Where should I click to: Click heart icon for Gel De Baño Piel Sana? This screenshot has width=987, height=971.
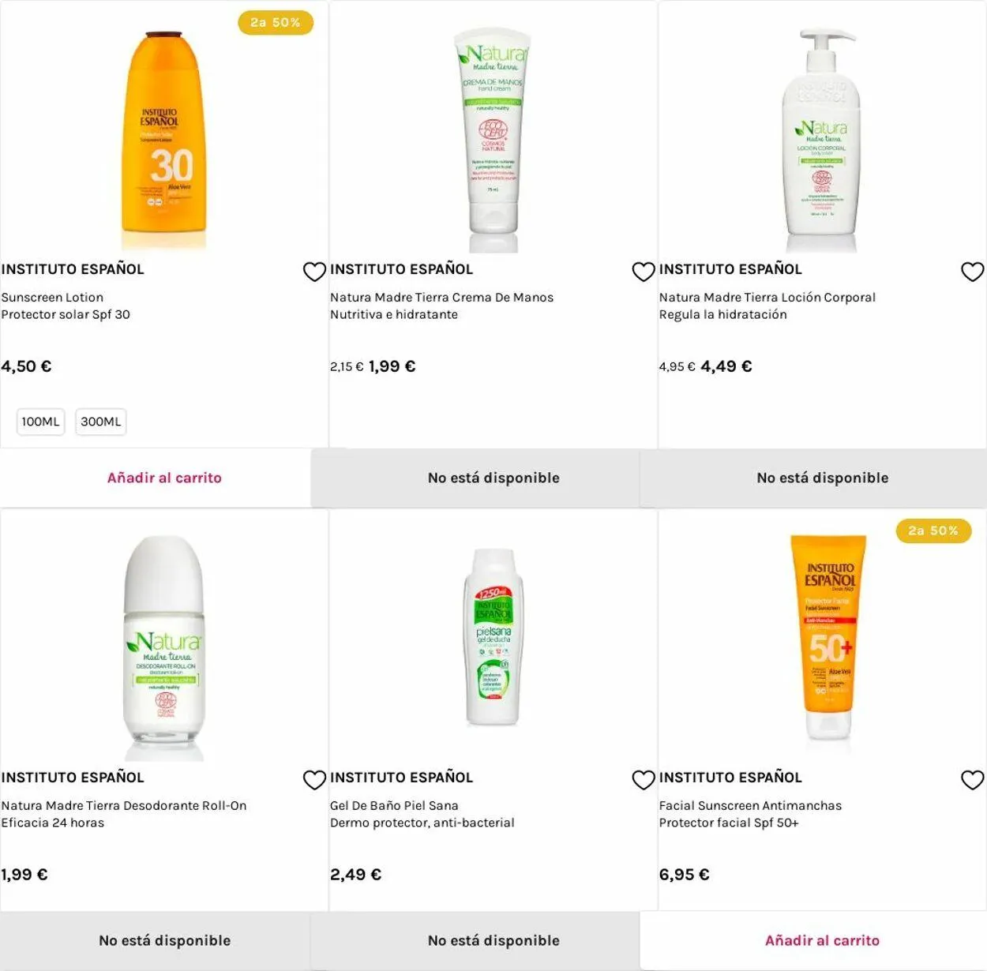click(644, 780)
